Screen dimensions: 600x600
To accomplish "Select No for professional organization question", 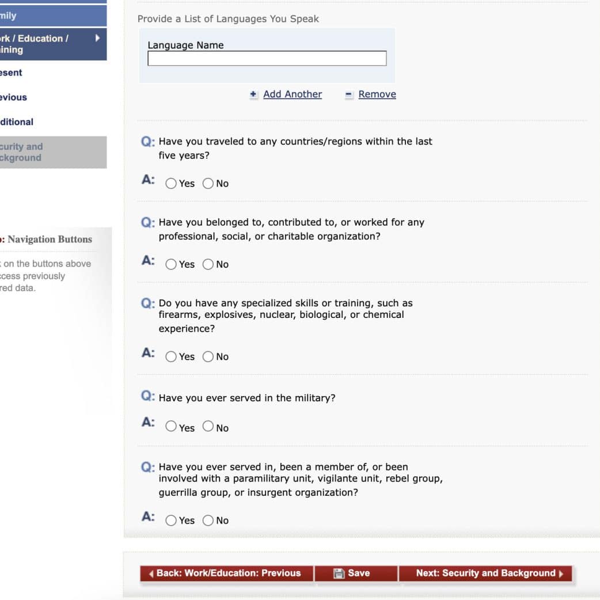I will 208,264.
